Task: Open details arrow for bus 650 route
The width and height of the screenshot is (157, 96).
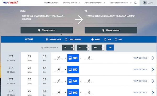Action: [x=153, y=70]
